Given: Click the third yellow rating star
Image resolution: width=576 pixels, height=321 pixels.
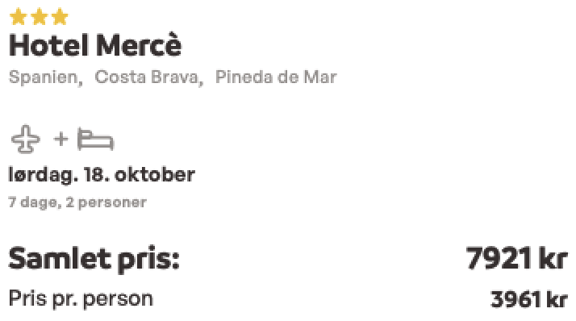Looking at the screenshot, I should point(60,17).
